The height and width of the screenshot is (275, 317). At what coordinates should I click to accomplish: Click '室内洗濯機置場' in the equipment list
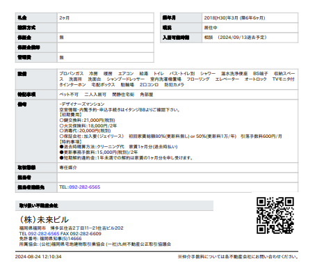tap(165, 79)
